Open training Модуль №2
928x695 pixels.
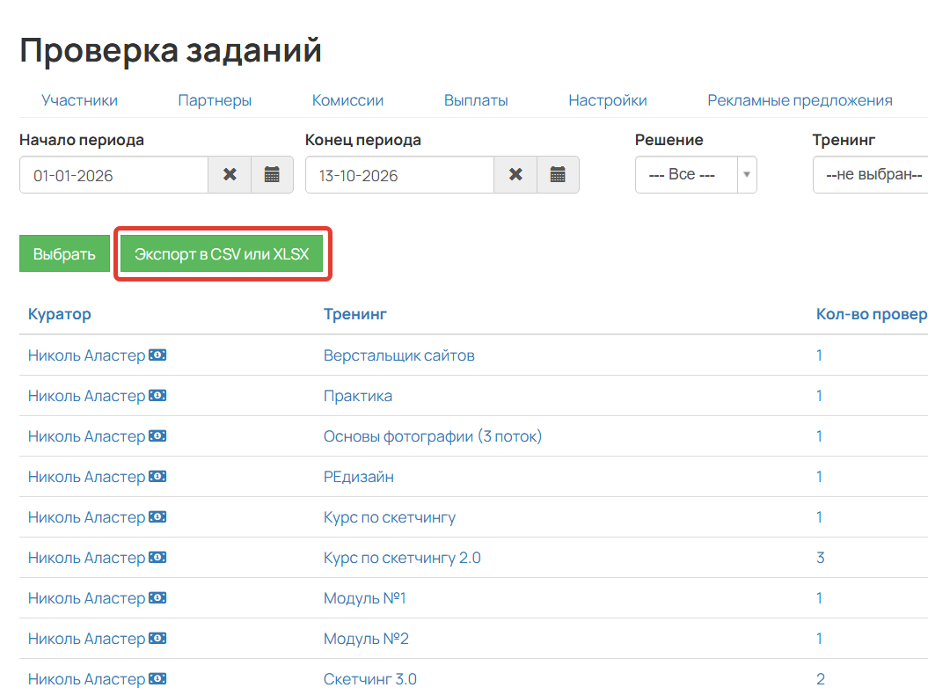(366, 639)
